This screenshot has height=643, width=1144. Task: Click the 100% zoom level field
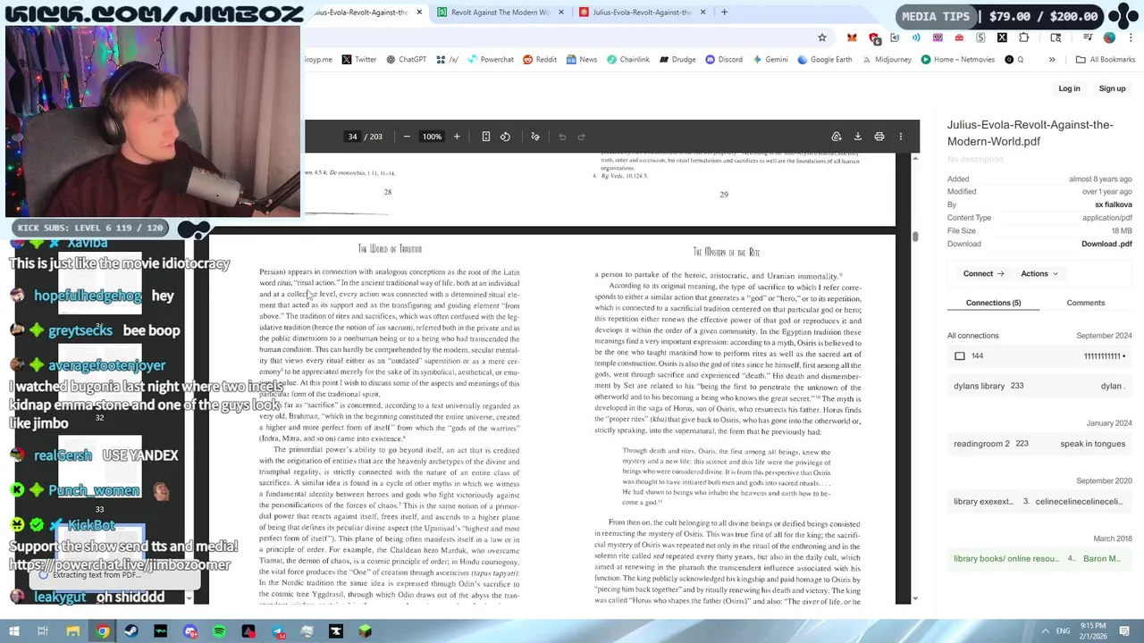[432, 137]
